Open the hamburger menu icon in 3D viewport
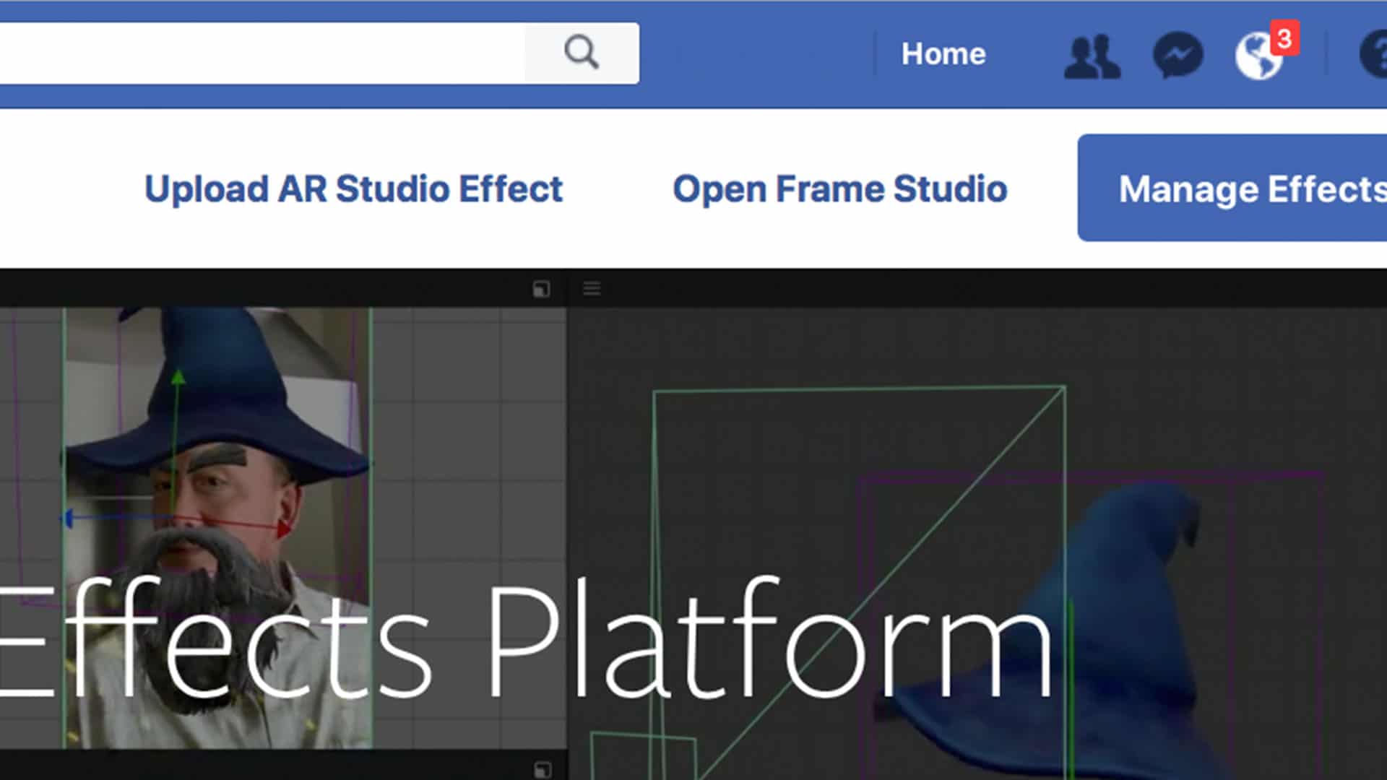 tap(592, 289)
